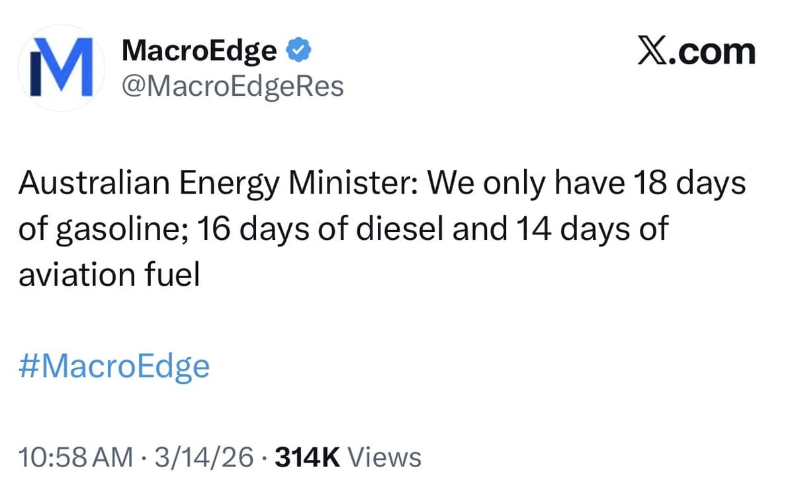Viewport: 794px width, 487px height.
Task: Click the phrase "aviation fuel"
Action: click(x=109, y=274)
